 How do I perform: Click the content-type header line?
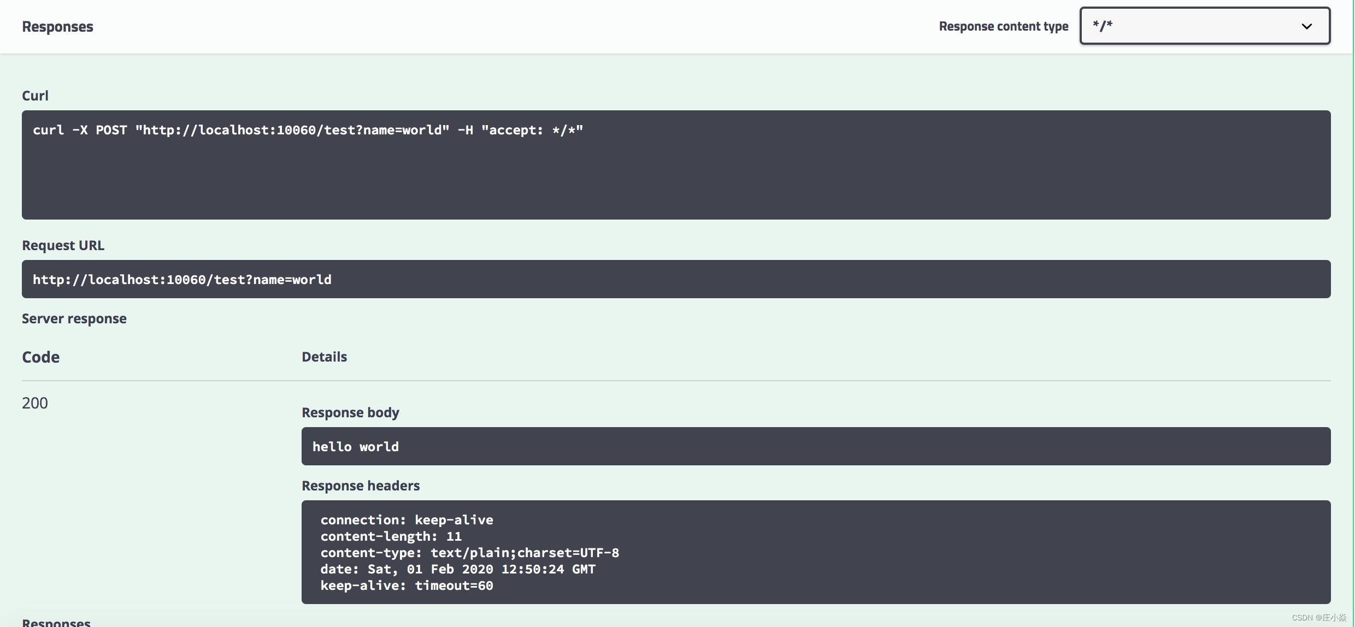(470, 552)
